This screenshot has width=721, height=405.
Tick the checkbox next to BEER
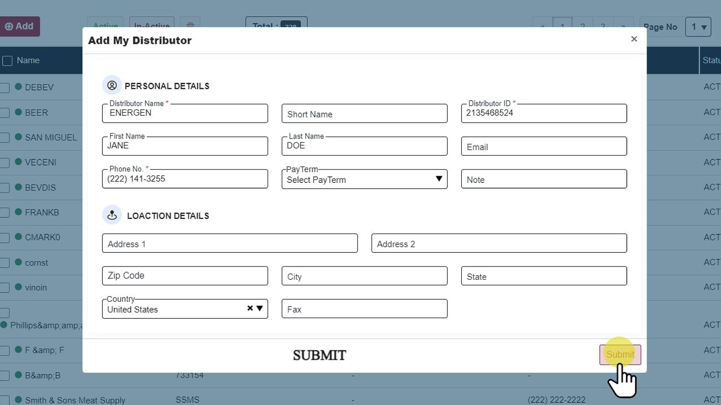point(5,113)
